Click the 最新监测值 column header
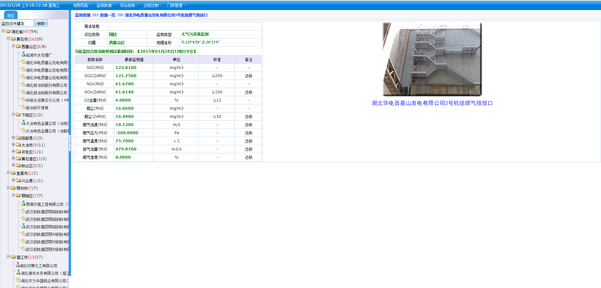The width and height of the screenshot is (601, 288). [x=134, y=60]
